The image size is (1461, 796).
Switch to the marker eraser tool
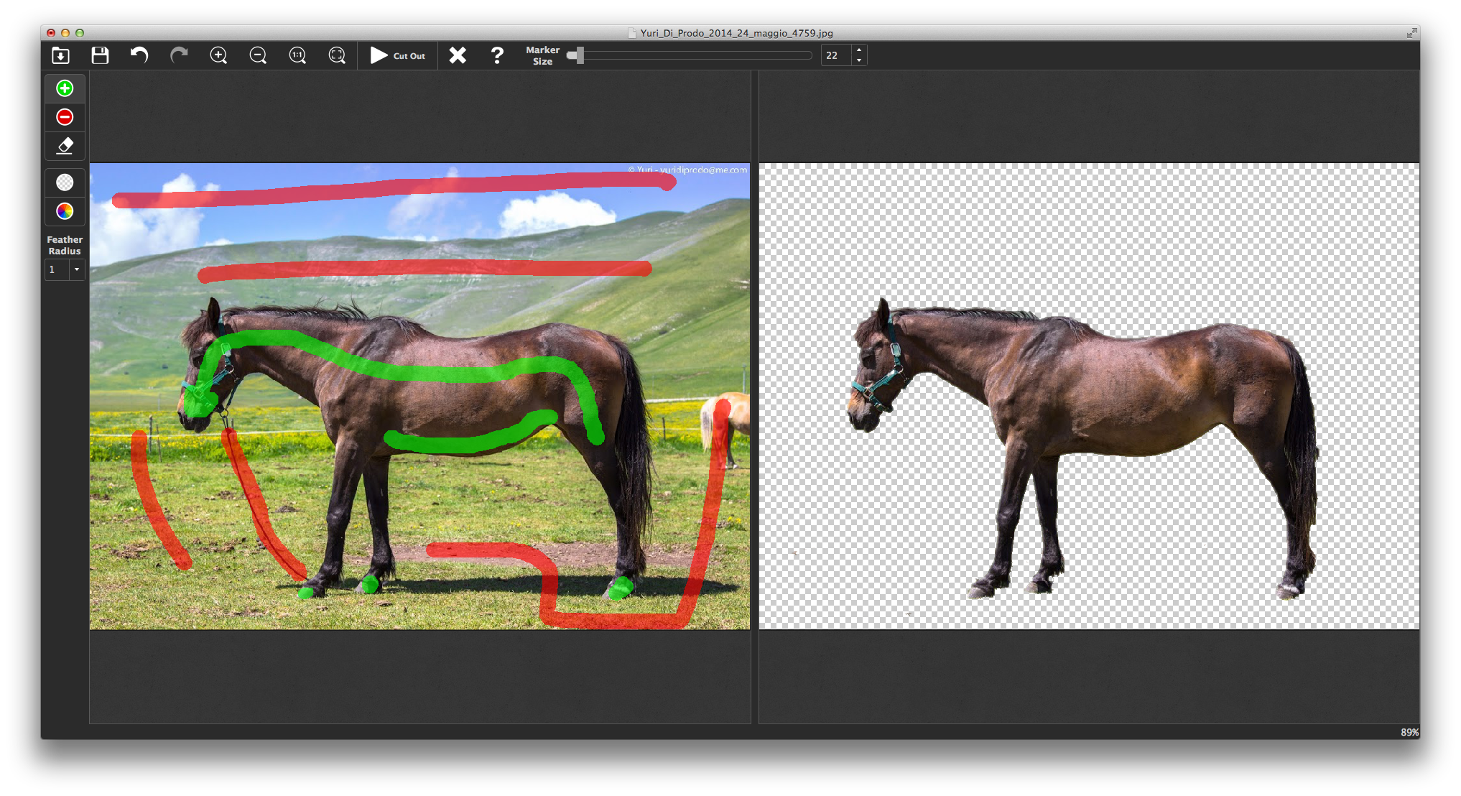pos(65,146)
